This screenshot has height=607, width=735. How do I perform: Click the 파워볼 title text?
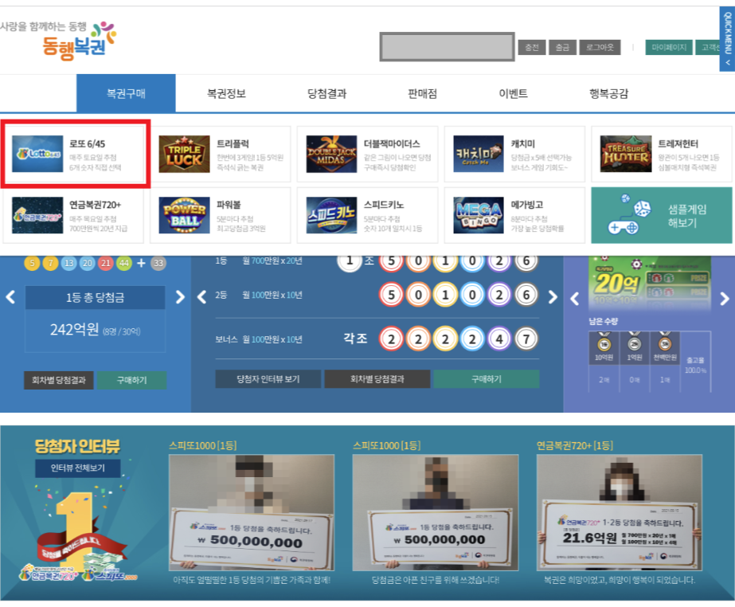(229, 205)
